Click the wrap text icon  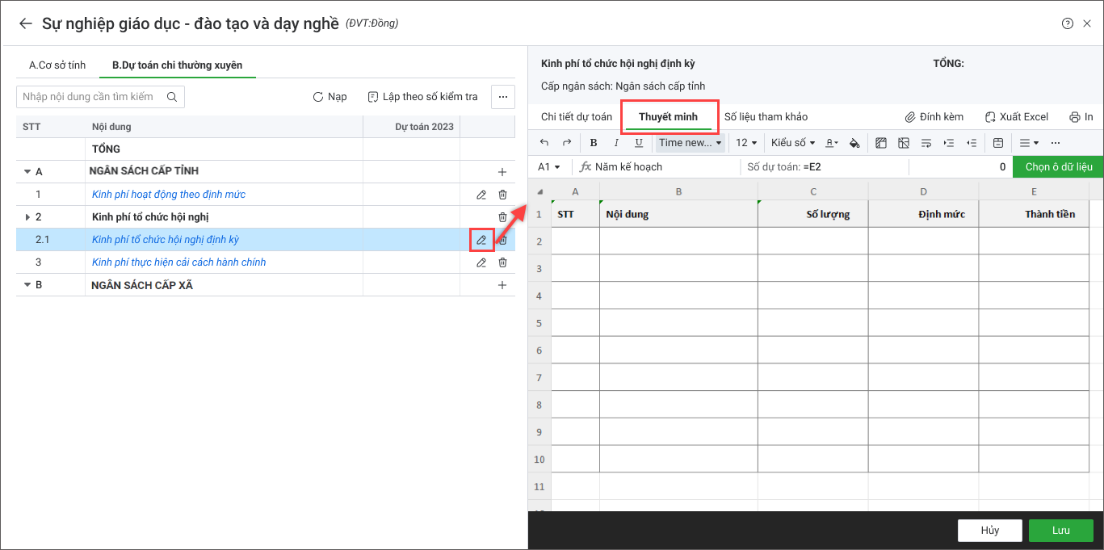tap(926, 143)
